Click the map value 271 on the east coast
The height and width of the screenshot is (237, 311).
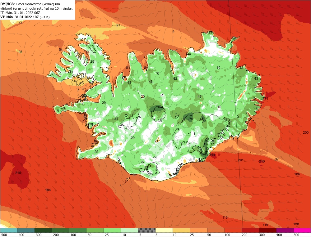[x=265, y=99]
